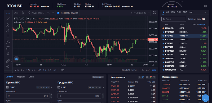Select the text annotation tool
Screen dimensions: 212x103
(x=8, y=36)
